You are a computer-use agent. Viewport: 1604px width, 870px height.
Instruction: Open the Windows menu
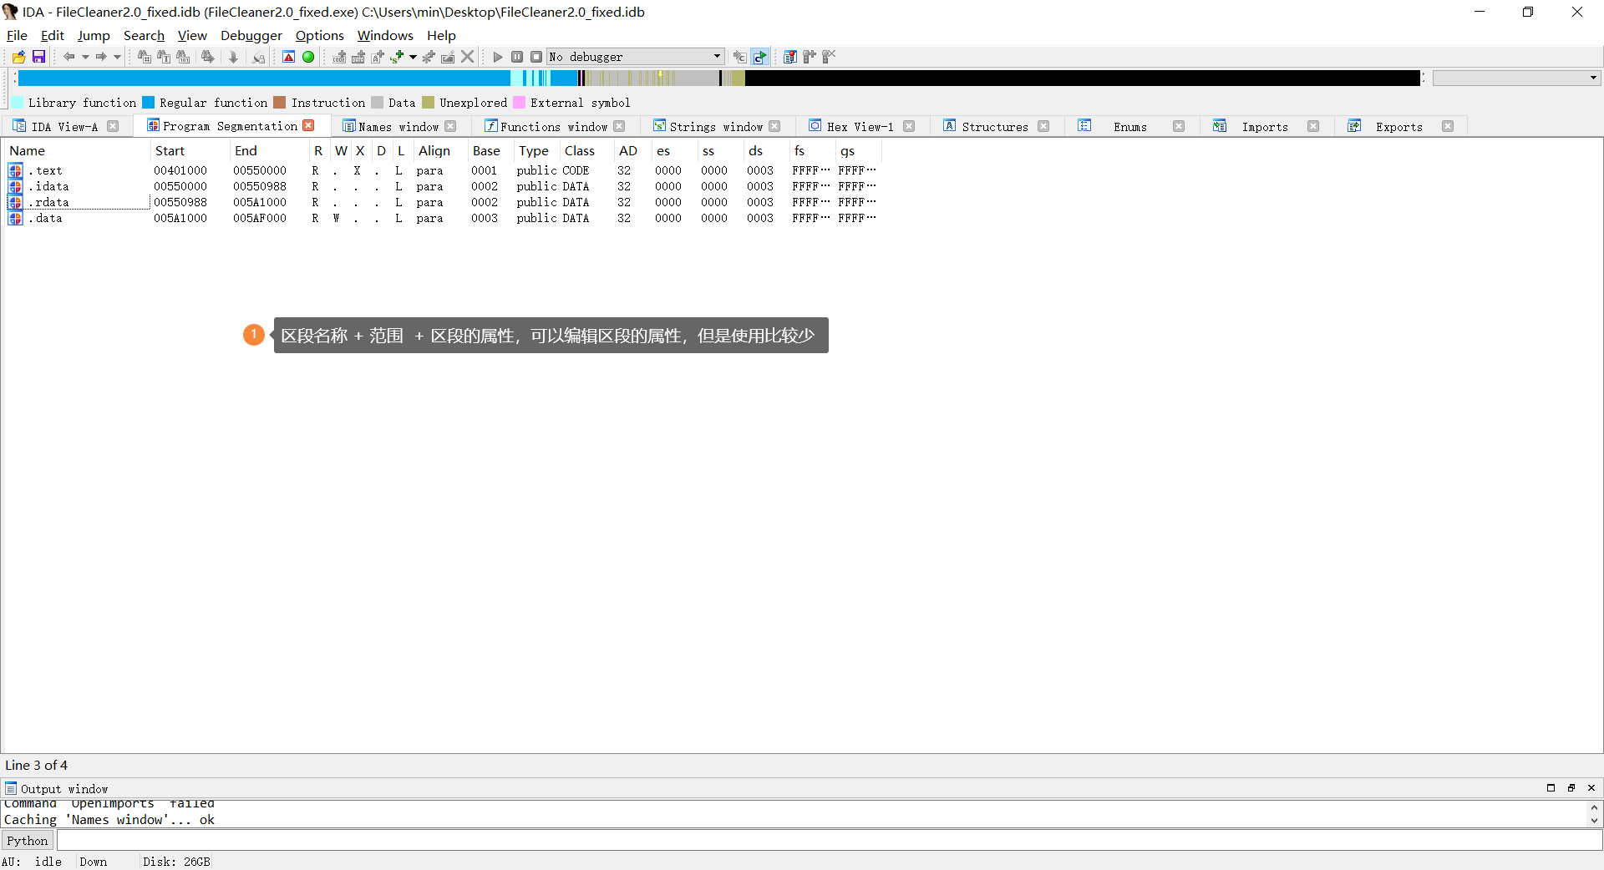(385, 35)
